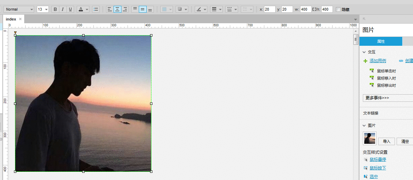Click the fill color swatch
Screen dimensions: 413x180
click(164, 9)
